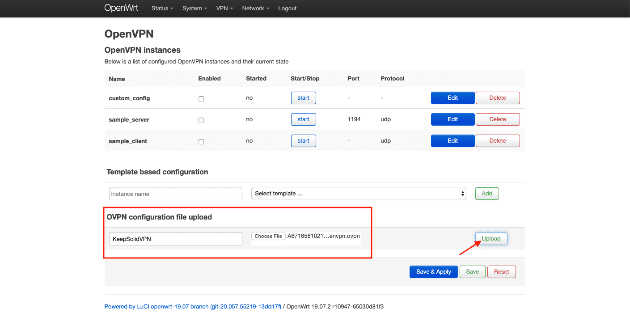Image resolution: width=630 pixels, height=317 pixels.
Task: Click Logout in the top bar
Action: 287,8
